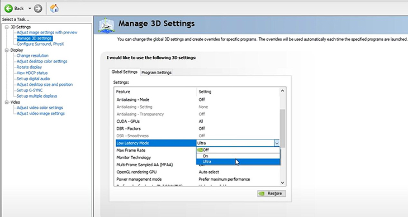Select the Max Frame Rate row
Viewport: 408px width, 217px height.
(155, 150)
